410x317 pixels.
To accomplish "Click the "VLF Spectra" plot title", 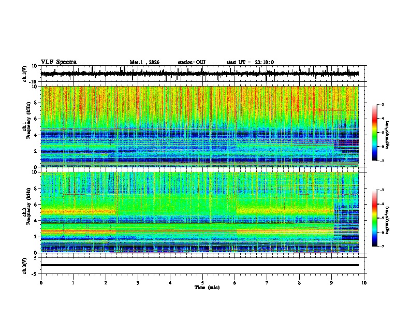I will point(58,62).
